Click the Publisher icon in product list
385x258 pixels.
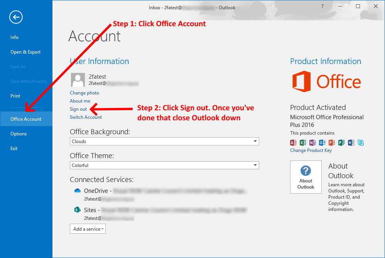341,143
